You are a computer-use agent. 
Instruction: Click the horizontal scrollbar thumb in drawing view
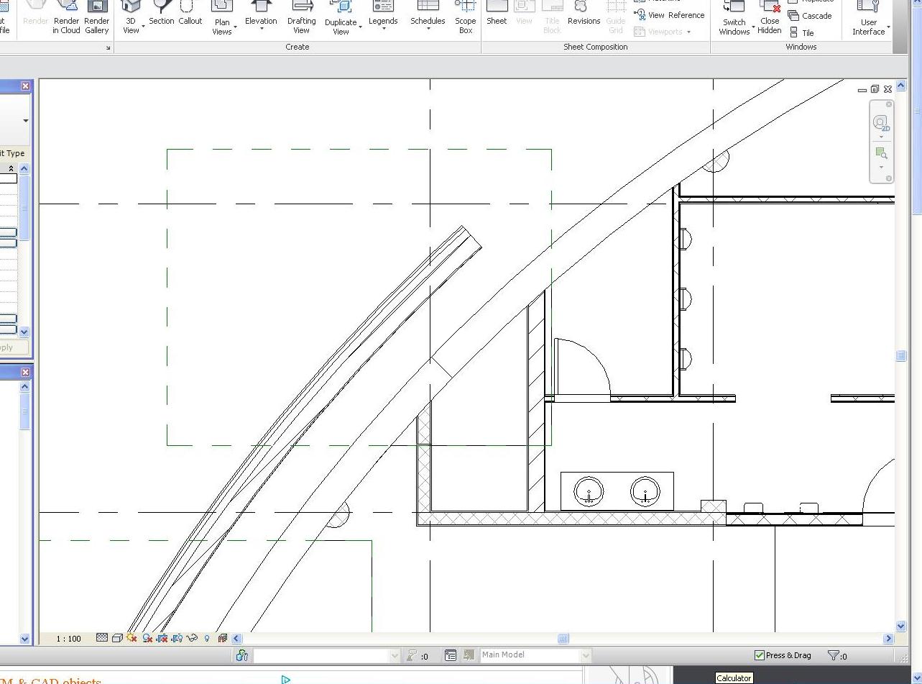[x=563, y=639]
